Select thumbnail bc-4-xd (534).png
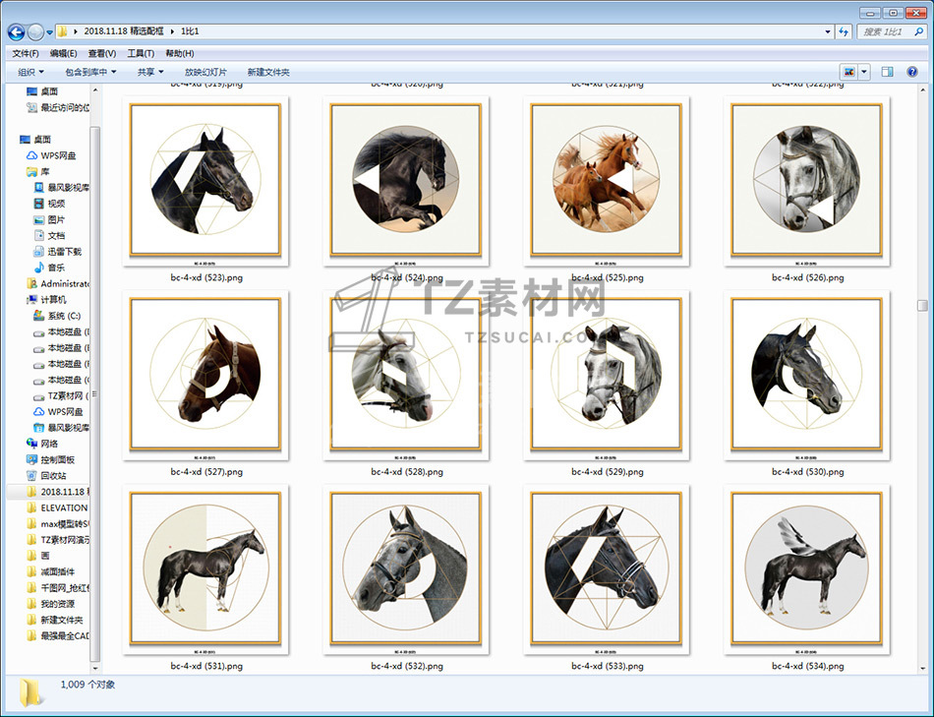The image size is (934, 717). click(807, 569)
